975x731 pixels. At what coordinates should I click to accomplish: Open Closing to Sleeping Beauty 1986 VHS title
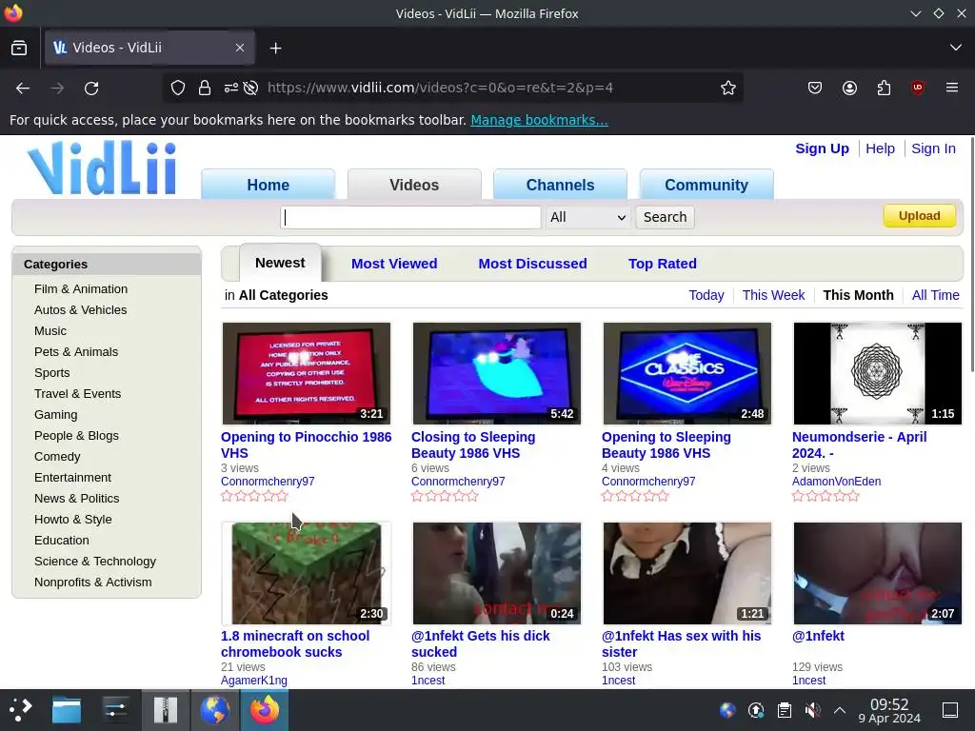tap(473, 445)
